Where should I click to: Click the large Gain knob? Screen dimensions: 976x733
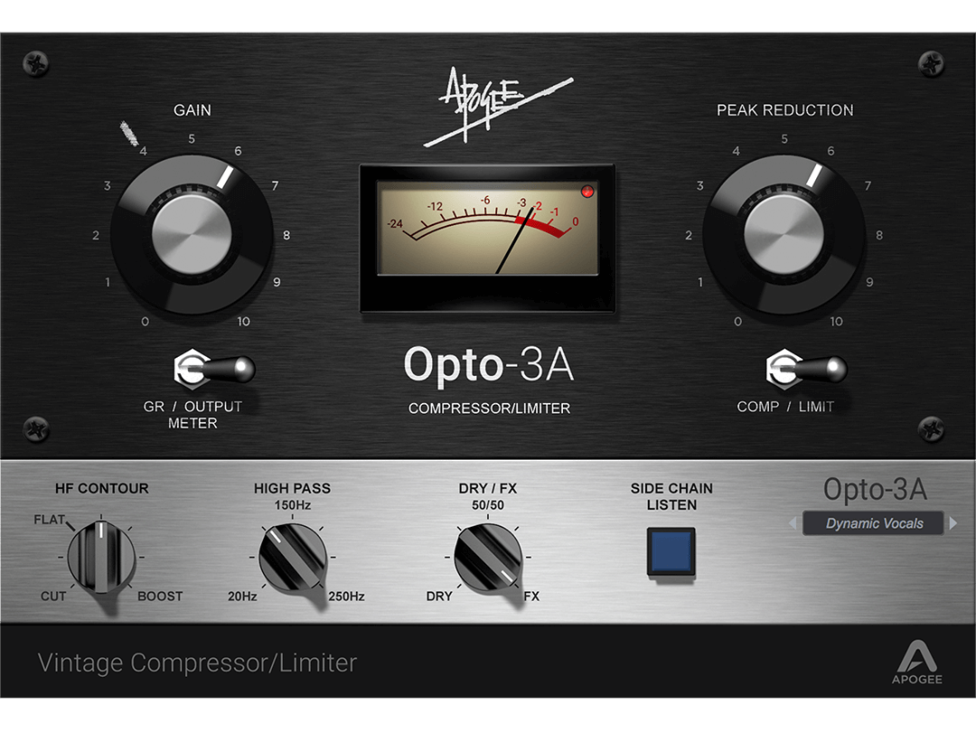[192, 235]
